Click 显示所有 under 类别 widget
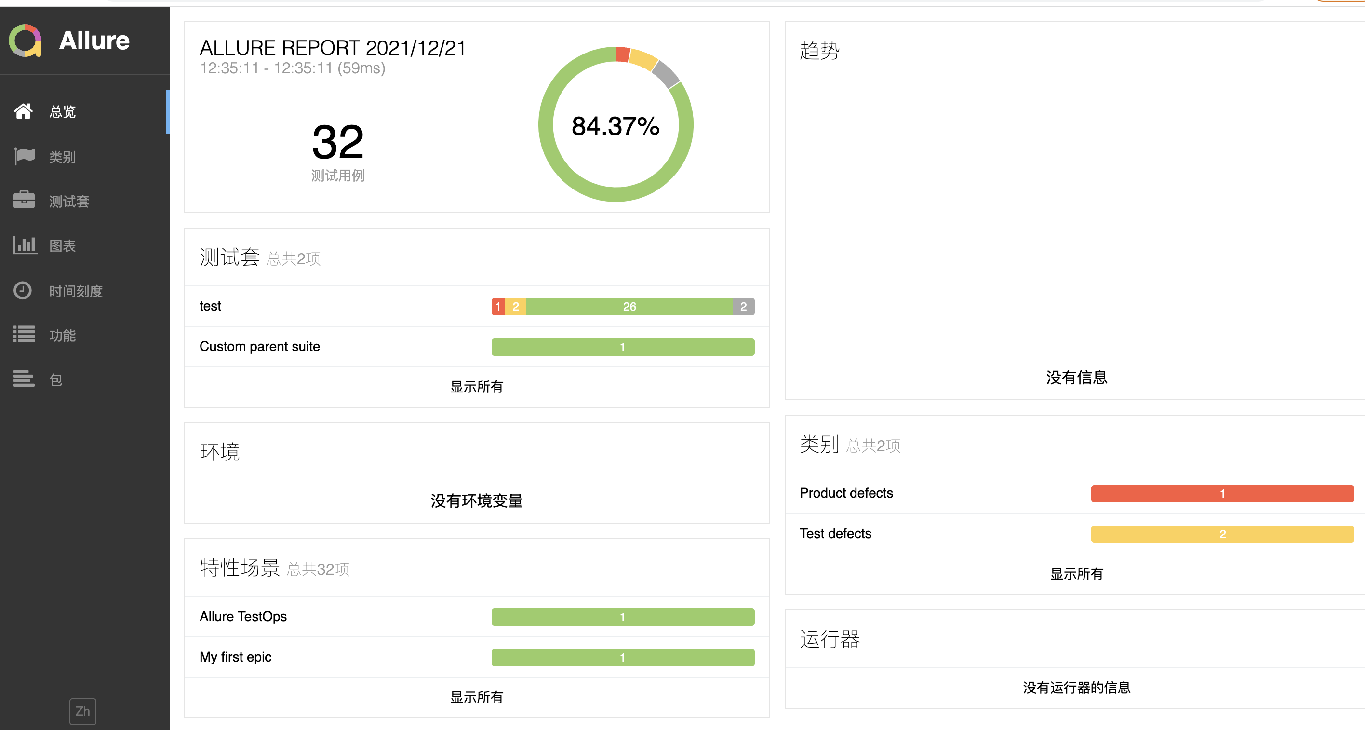1365x730 pixels. [x=1077, y=574]
